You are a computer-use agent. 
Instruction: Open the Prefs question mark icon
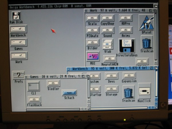point(19,76)
